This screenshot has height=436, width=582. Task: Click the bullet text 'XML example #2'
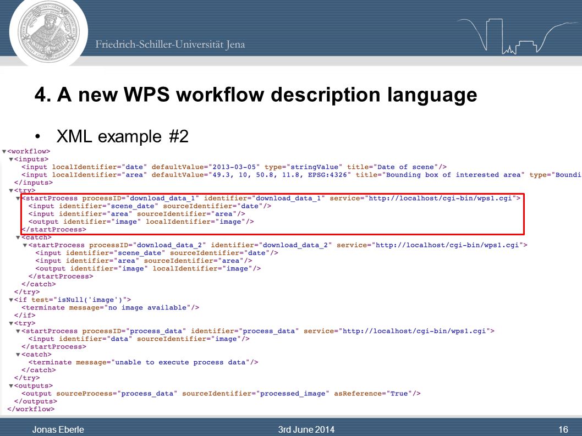point(123,136)
